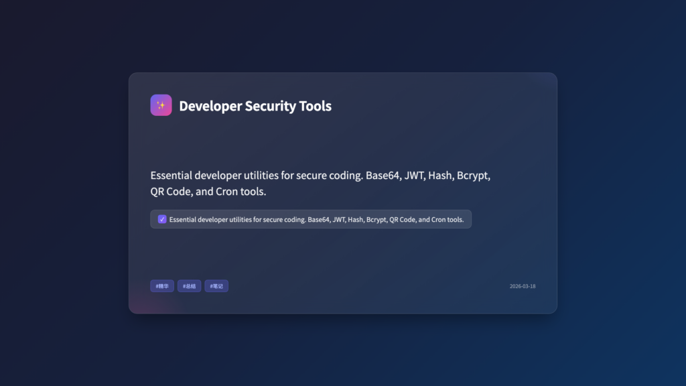Select the #总结 tag
The height and width of the screenshot is (386, 686).
pos(189,286)
